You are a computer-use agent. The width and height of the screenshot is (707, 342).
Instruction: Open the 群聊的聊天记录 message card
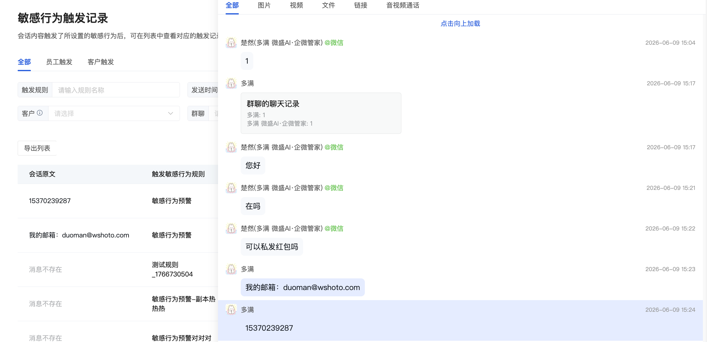[321, 113]
